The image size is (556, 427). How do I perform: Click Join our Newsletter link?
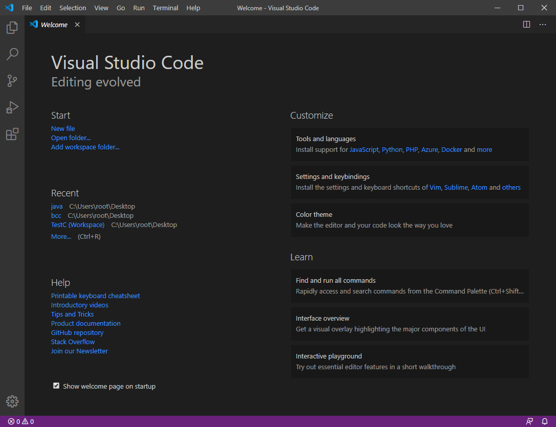click(79, 351)
